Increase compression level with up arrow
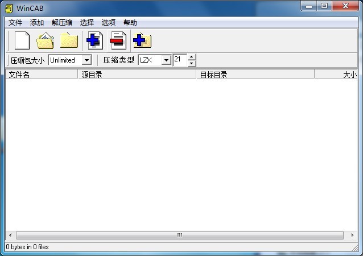This screenshot has width=363, height=256. pos(192,57)
